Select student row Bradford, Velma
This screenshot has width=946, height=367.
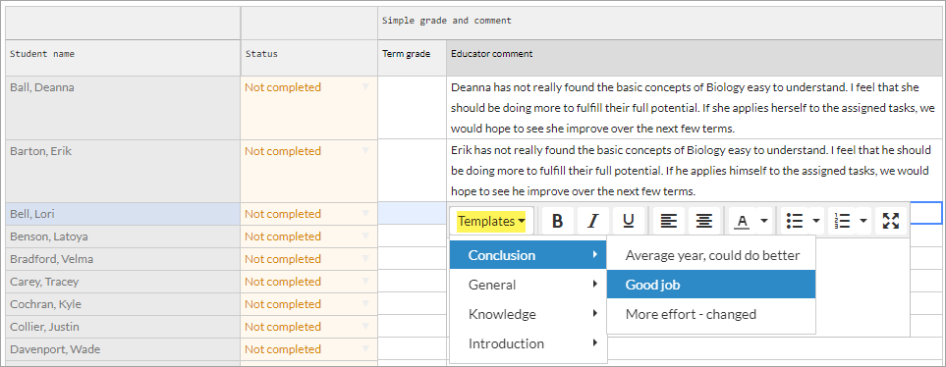tap(123, 259)
